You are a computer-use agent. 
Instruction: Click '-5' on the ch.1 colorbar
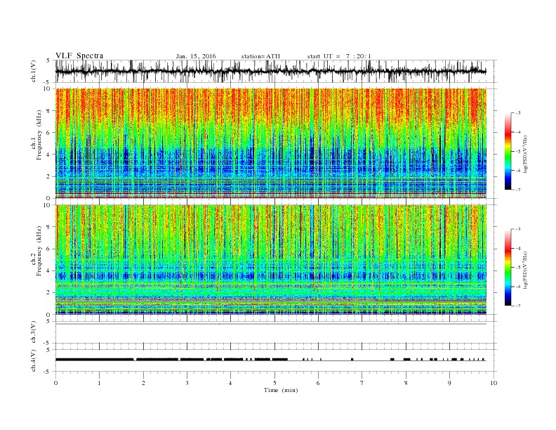point(517,152)
